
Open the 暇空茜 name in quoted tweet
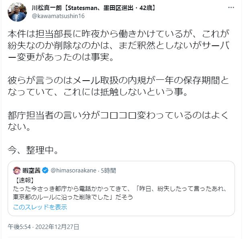coord(33,170)
